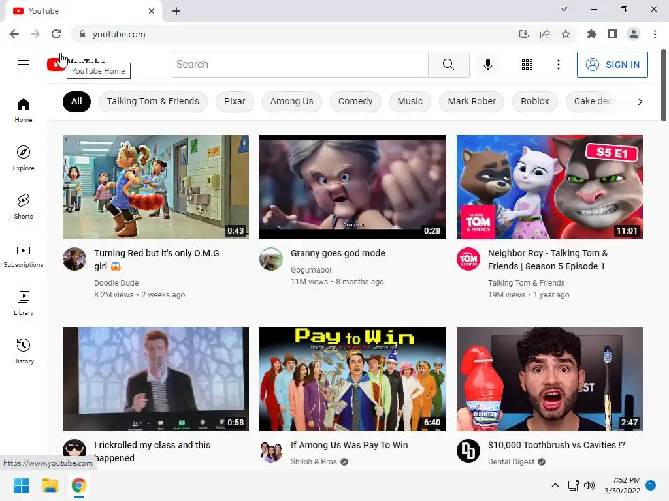Select the Music chip
This screenshot has height=501, width=669.
(x=410, y=101)
